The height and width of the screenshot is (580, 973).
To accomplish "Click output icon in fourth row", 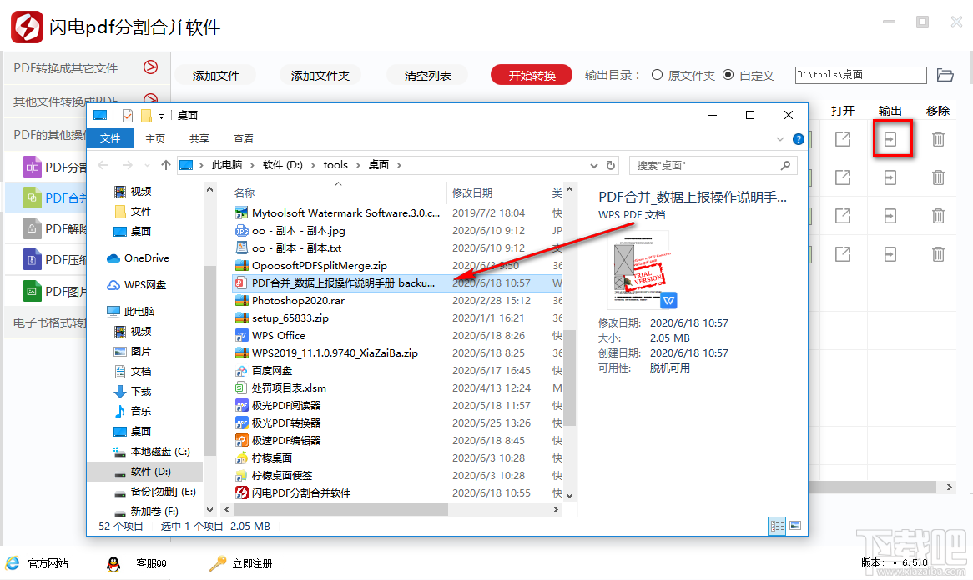I will point(890,254).
